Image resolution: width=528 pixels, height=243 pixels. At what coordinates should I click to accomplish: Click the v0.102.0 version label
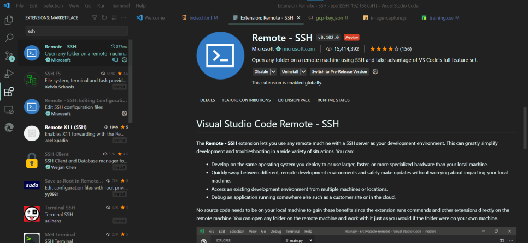point(329,37)
